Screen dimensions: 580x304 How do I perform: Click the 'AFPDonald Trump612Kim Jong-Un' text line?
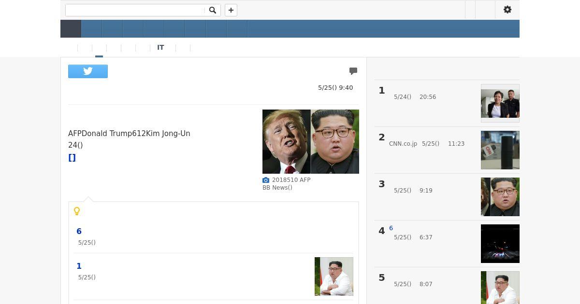pyautogui.click(x=129, y=134)
